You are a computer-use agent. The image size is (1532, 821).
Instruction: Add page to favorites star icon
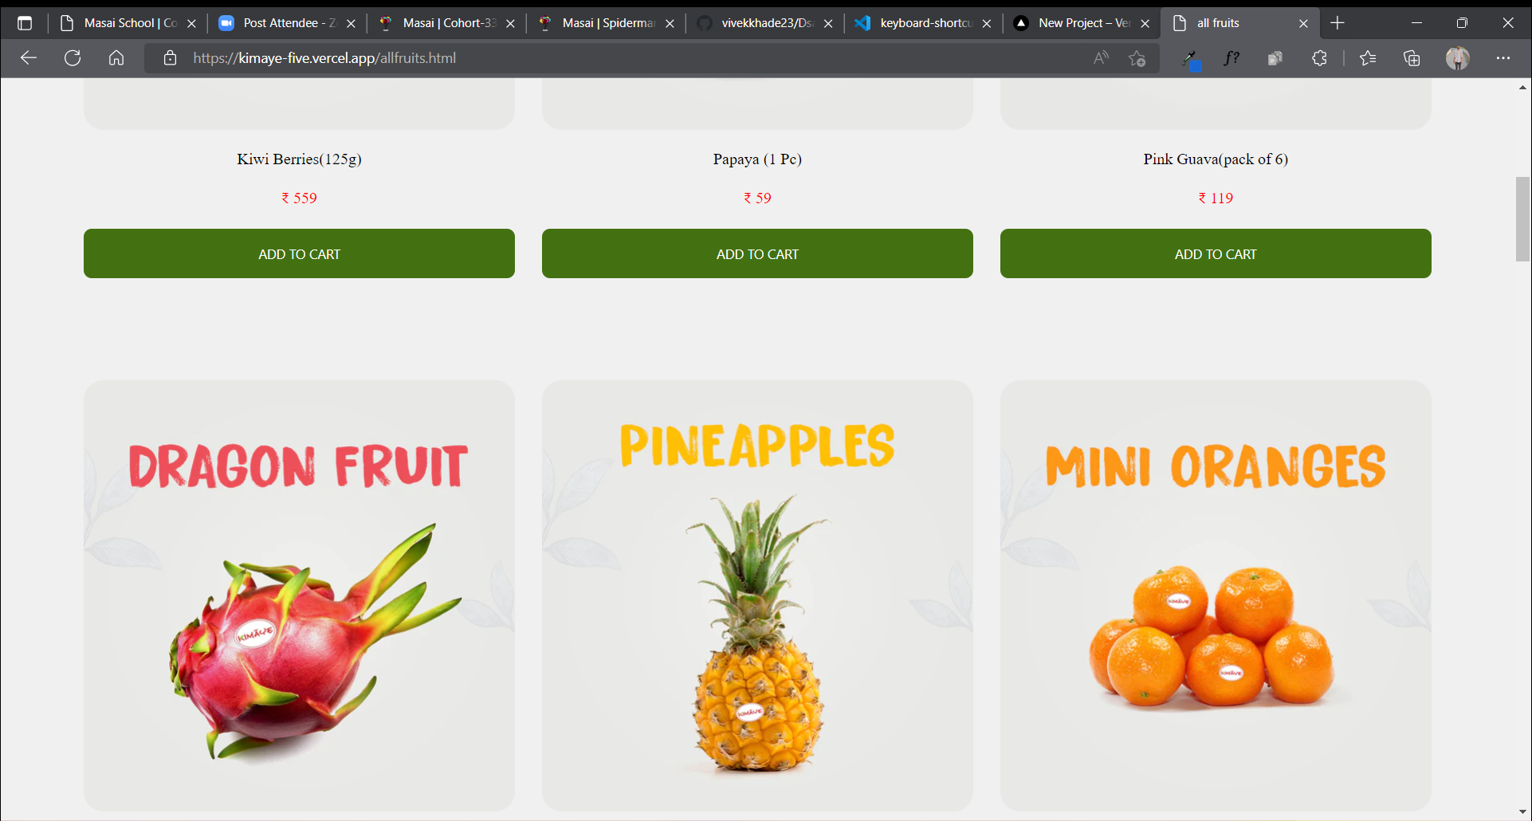[x=1137, y=58]
